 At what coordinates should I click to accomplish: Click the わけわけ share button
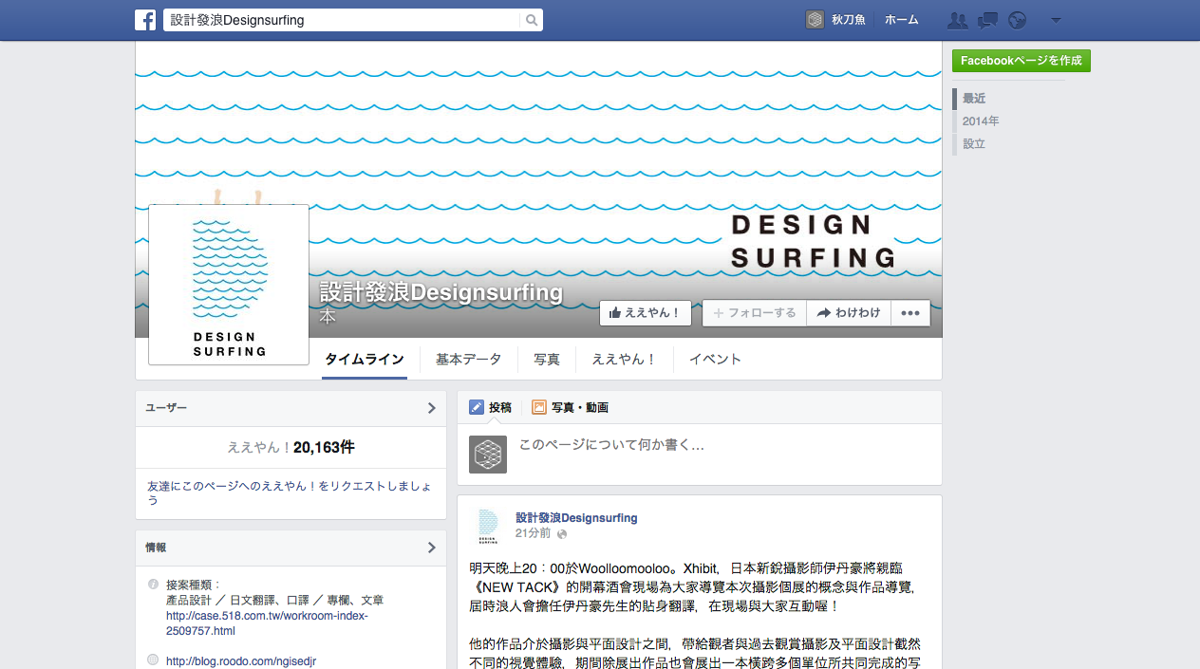tap(849, 313)
